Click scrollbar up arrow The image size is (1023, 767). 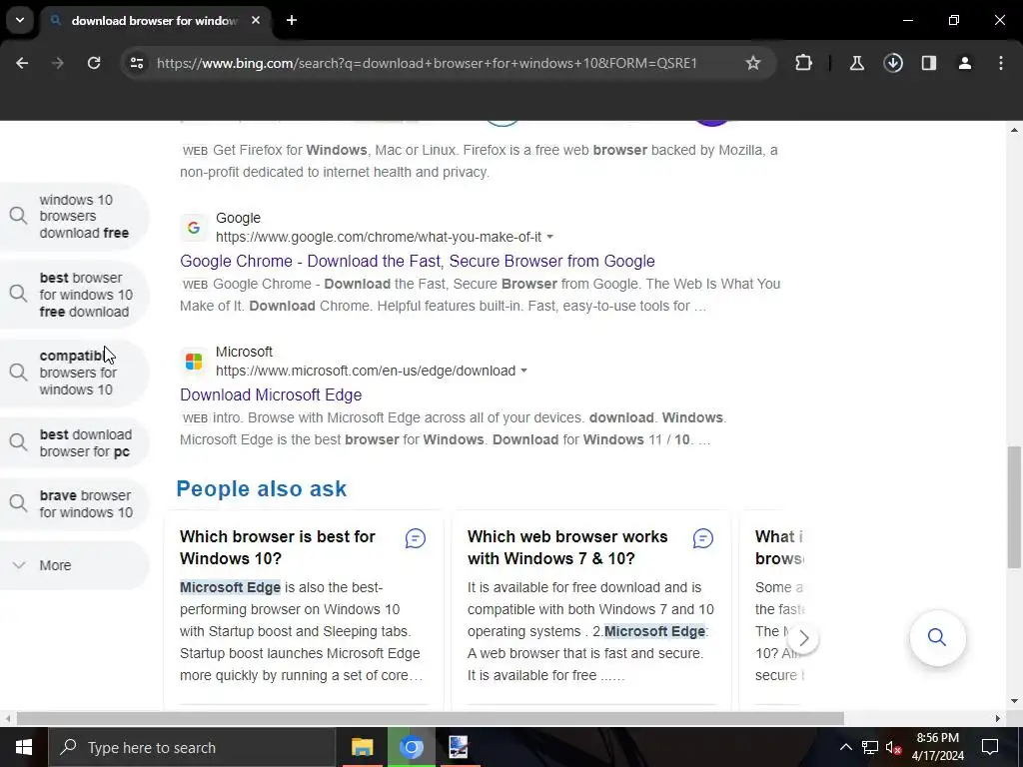coord(1014,130)
